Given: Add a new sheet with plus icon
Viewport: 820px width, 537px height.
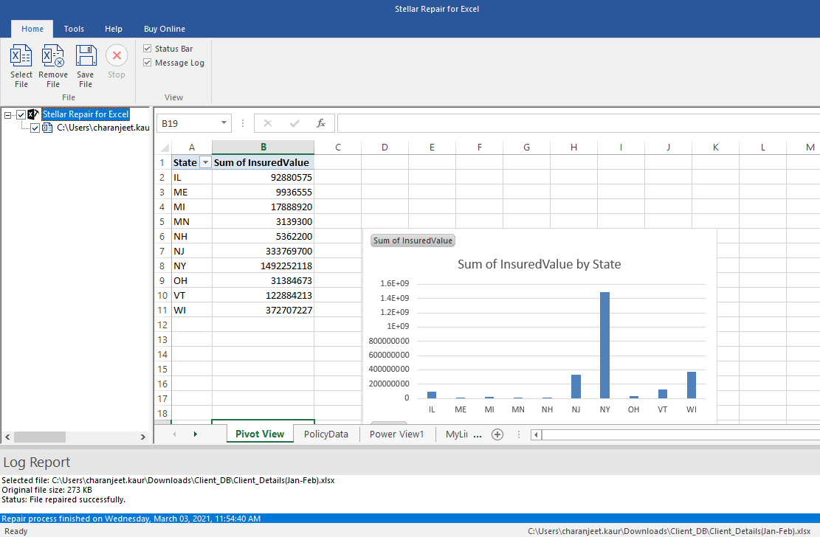Looking at the screenshot, I should click(497, 434).
